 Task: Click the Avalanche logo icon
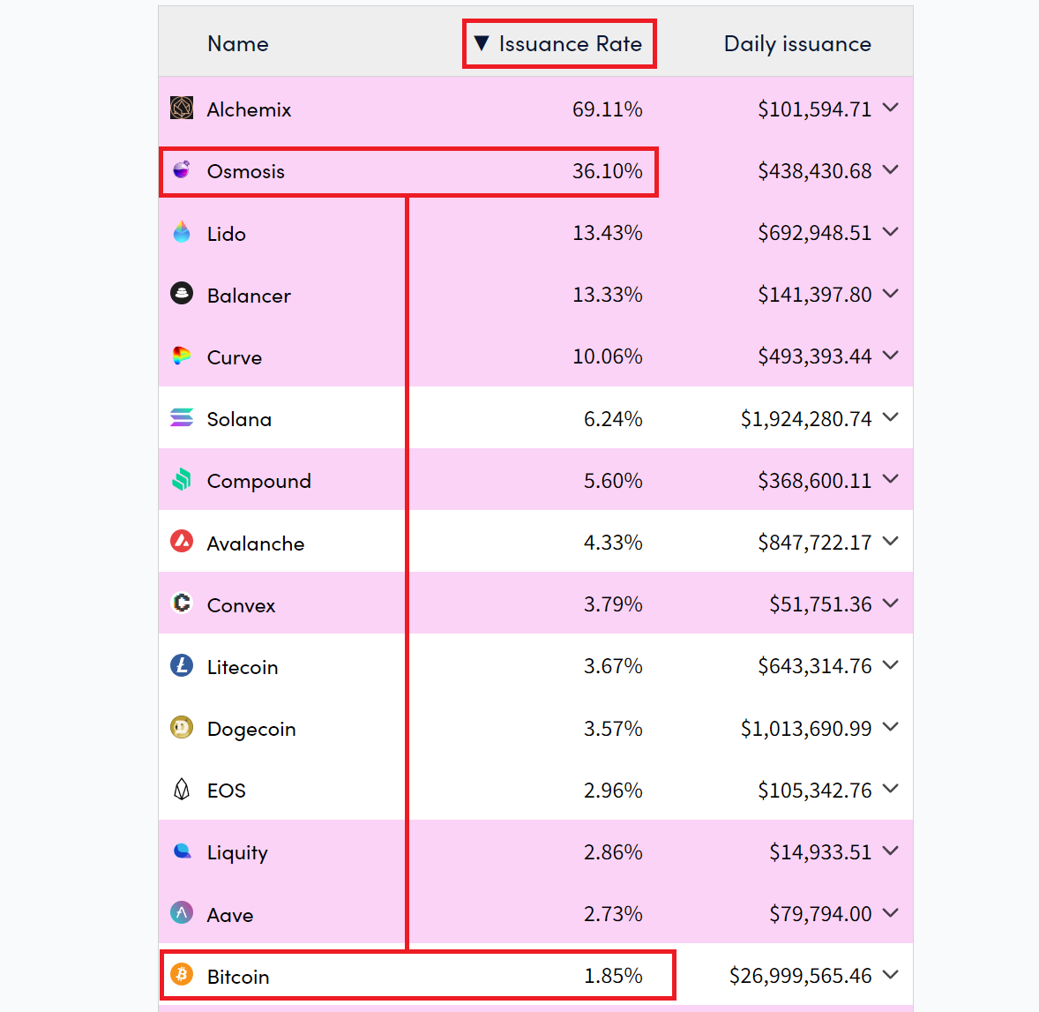click(181, 541)
